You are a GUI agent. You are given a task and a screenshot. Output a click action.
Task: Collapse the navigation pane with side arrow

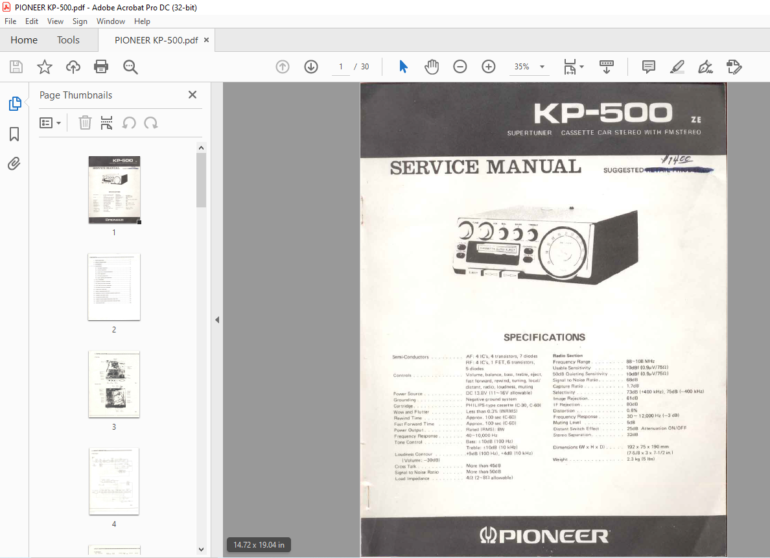tap(217, 320)
